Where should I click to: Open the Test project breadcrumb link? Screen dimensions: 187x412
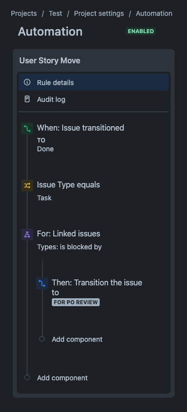[x=56, y=13]
